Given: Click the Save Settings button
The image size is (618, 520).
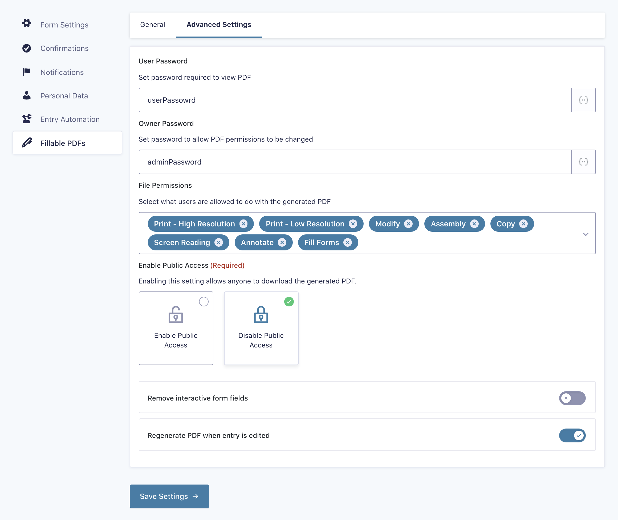Looking at the screenshot, I should coord(169,496).
